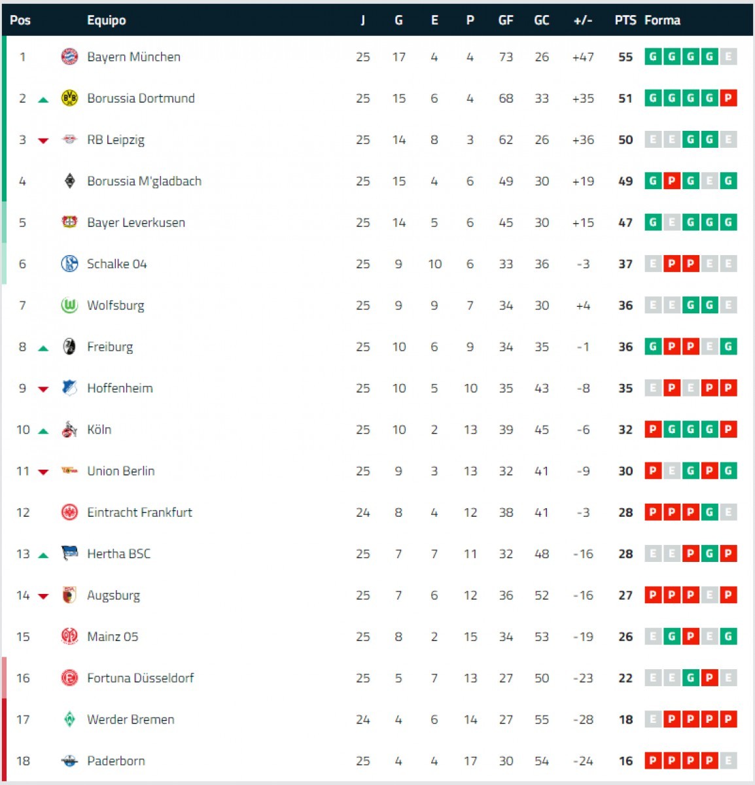The height and width of the screenshot is (785, 755).
Task: Select the GF column header
Action: (x=506, y=20)
